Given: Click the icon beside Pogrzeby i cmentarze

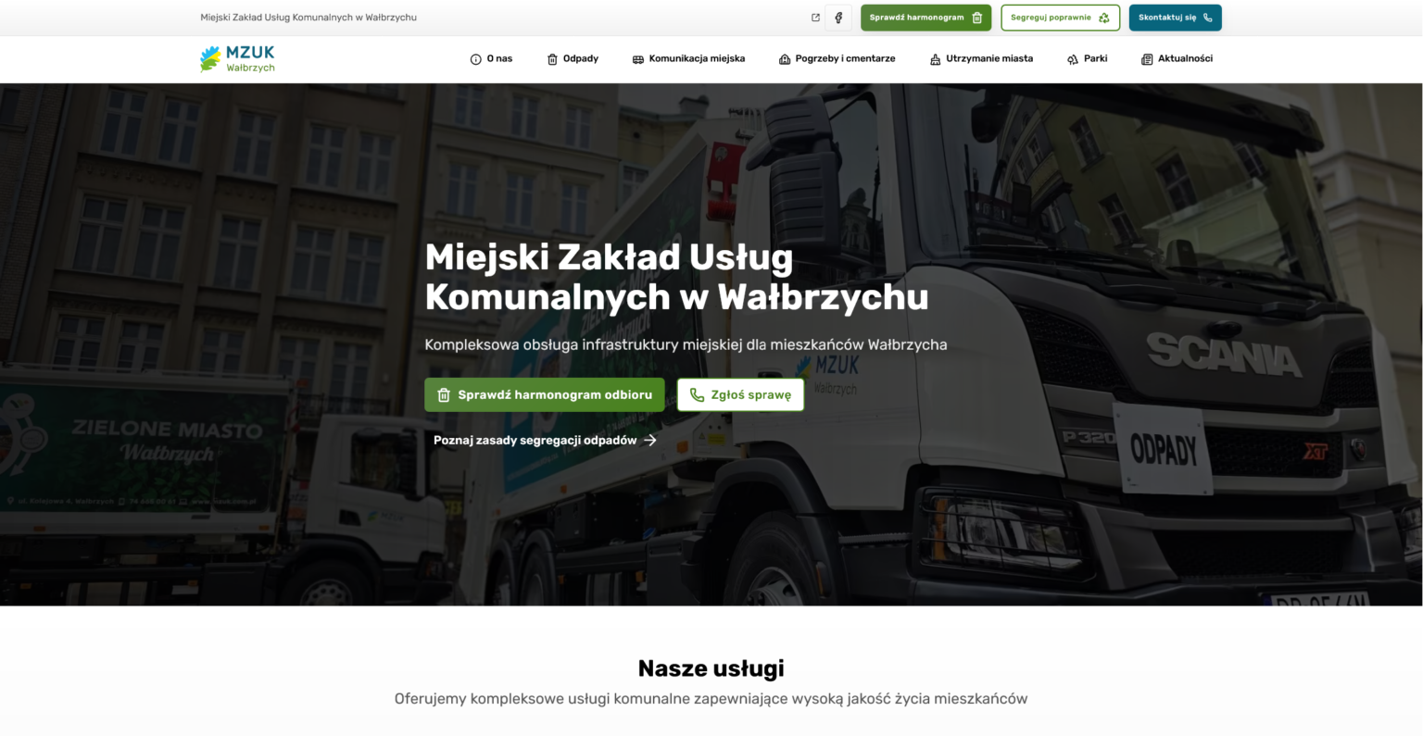Looking at the screenshot, I should point(785,59).
